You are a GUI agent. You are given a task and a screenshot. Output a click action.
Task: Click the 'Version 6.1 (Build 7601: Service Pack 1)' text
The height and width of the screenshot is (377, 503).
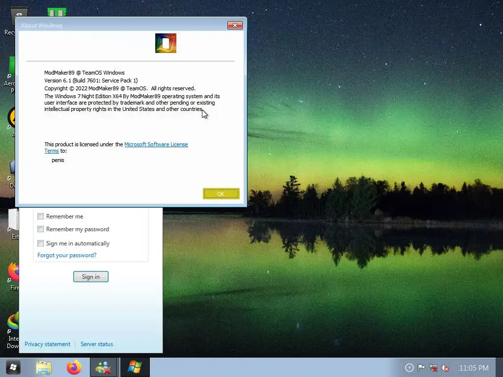click(x=91, y=81)
